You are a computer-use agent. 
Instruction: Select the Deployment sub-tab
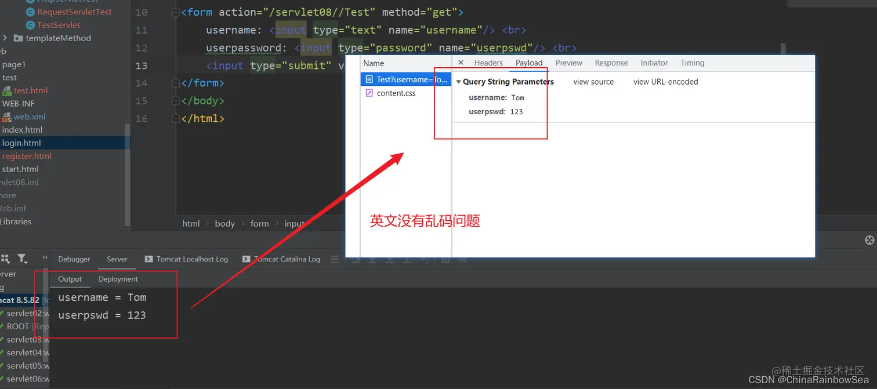(x=118, y=279)
